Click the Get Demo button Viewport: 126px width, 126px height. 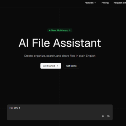(x=71, y=66)
